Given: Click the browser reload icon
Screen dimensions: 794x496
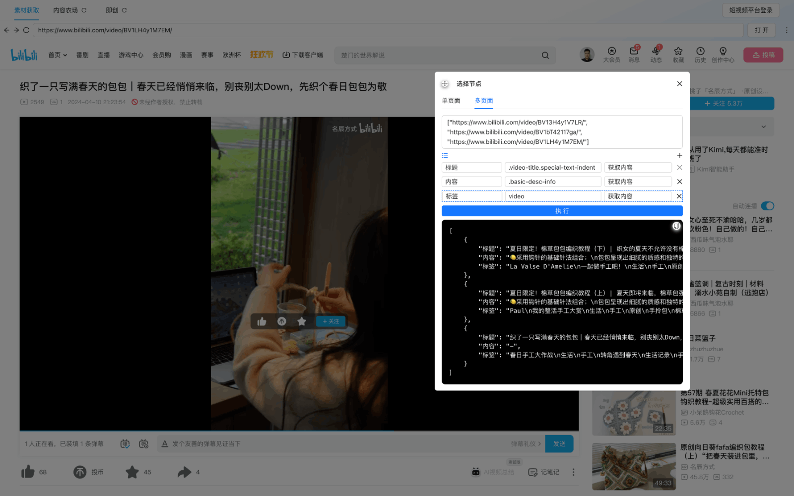Looking at the screenshot, I should (26, 30).
